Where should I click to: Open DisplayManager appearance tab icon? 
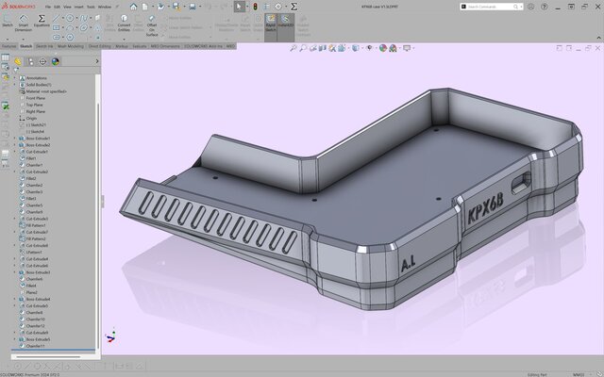click(x=56, y=62)
